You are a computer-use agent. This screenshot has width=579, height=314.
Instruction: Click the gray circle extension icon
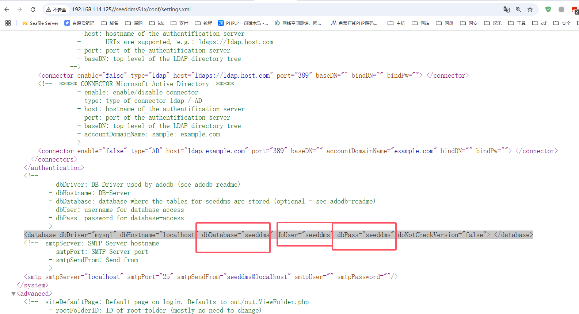point(561,9)
